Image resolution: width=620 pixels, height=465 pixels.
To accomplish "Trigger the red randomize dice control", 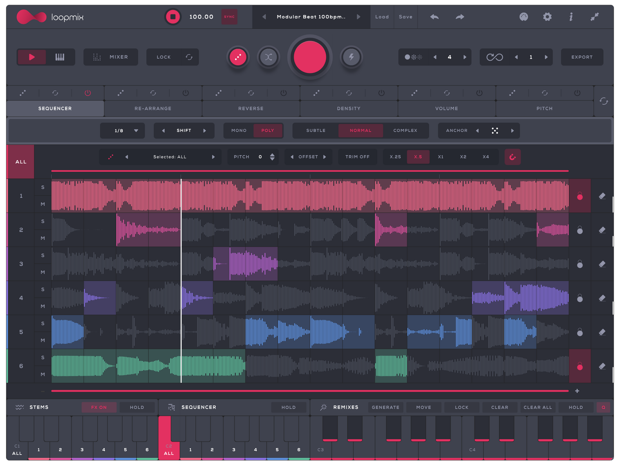I will pos(238,57).
